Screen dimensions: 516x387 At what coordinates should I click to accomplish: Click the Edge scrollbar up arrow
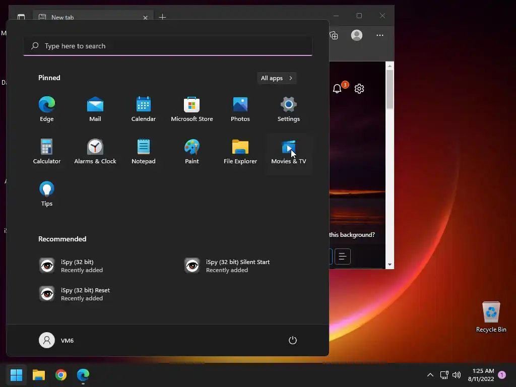click(390, 66)
